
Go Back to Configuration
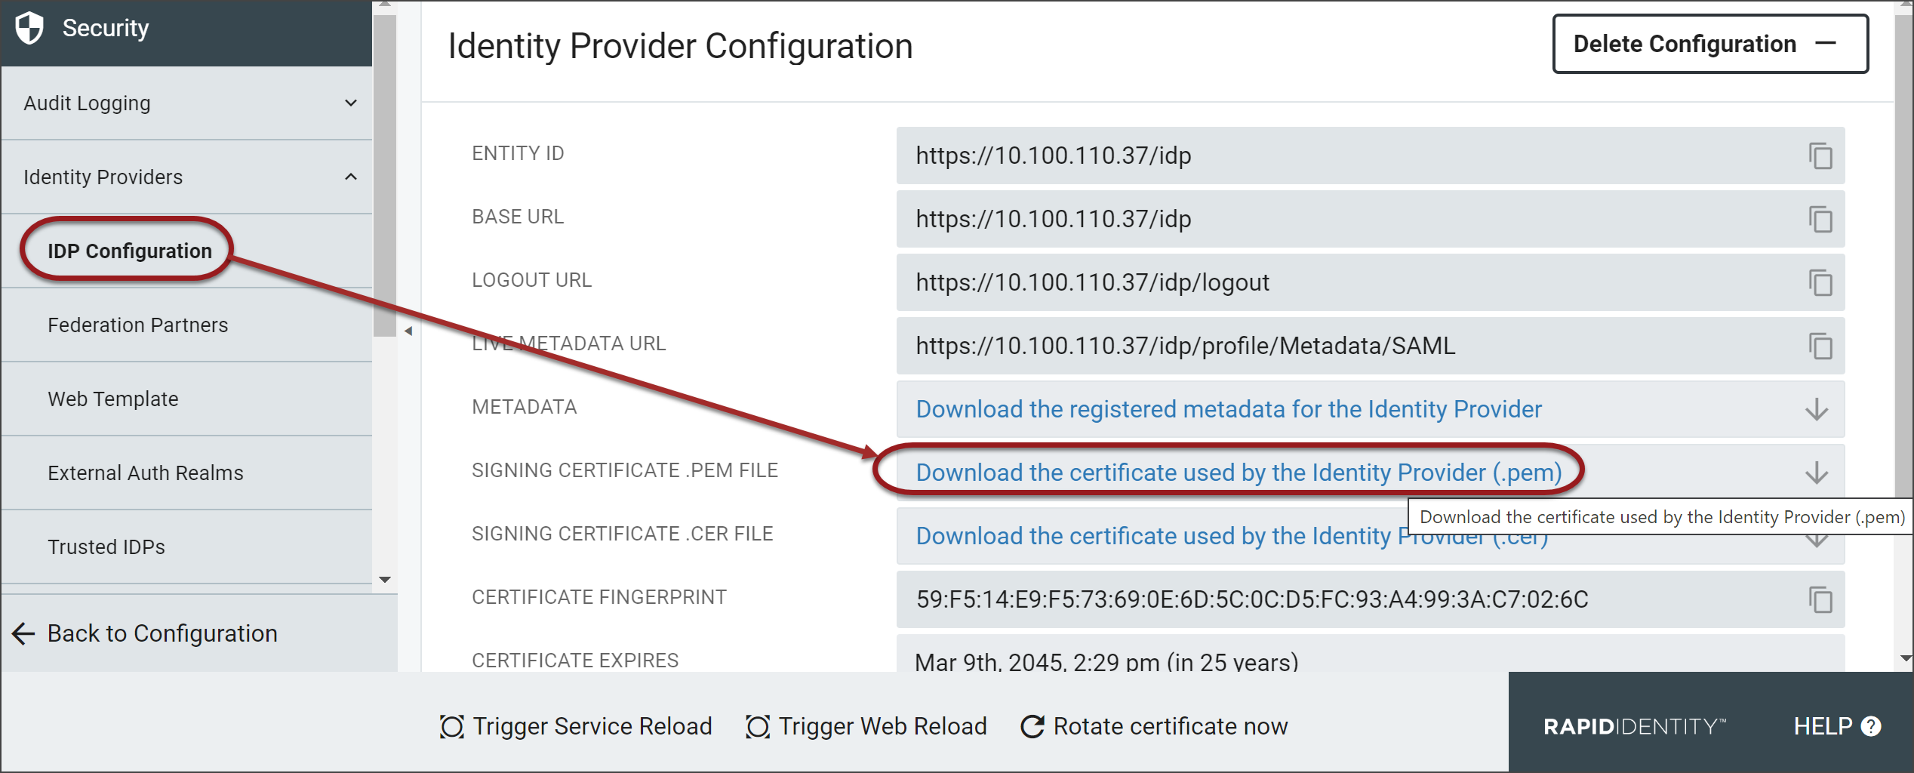click(162, 633)
